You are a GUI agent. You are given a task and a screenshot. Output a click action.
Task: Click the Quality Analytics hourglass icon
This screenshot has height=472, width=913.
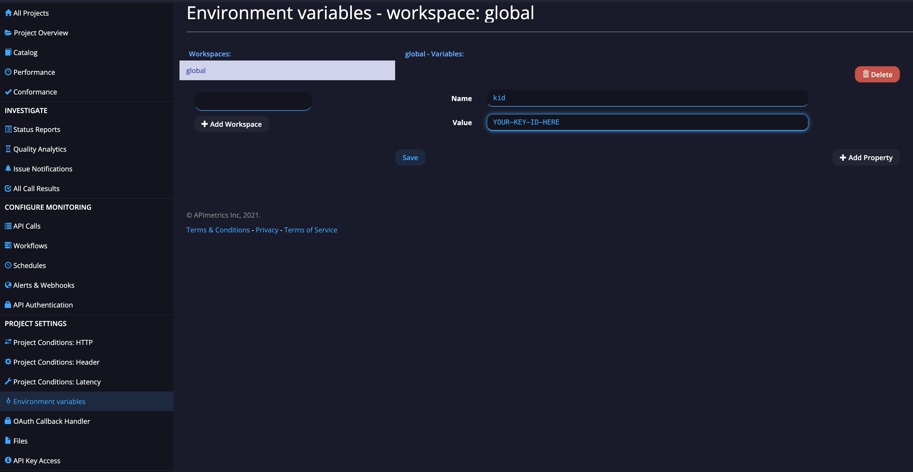click(x=8, y=149)
